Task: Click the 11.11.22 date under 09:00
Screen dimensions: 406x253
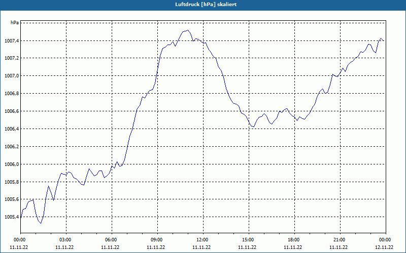Action: [x=156, y=247]
